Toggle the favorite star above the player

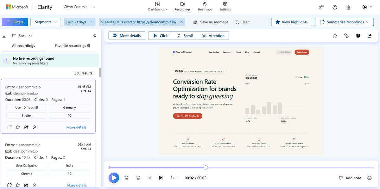click(335, 35)
